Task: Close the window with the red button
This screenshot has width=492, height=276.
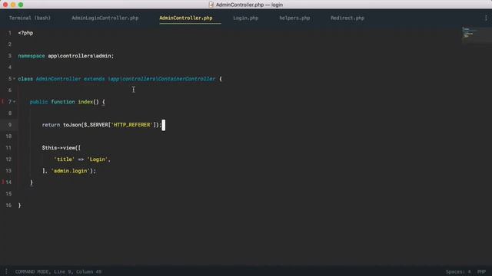Action: (x=5, y=5)
